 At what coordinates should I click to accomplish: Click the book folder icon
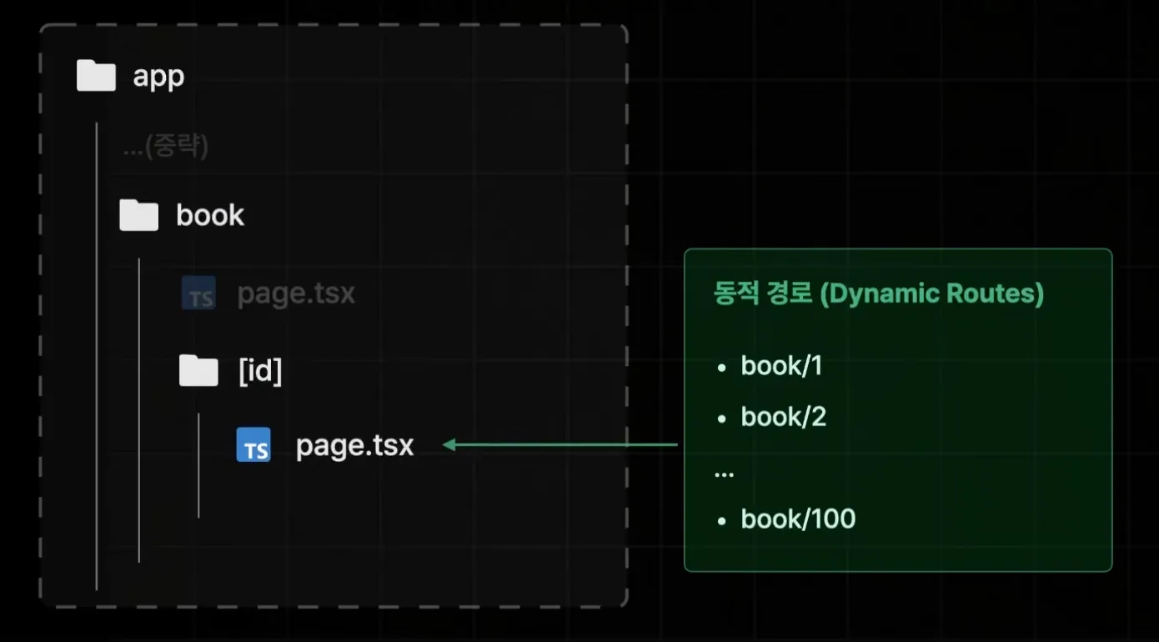tap(138, 215)
